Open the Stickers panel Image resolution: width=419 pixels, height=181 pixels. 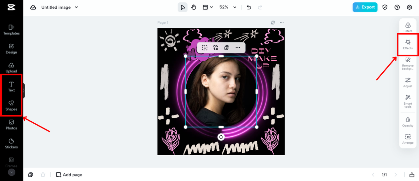coord(11,143)
